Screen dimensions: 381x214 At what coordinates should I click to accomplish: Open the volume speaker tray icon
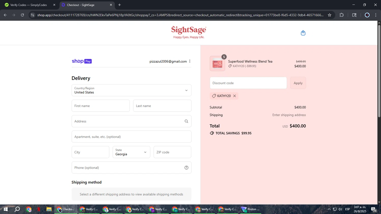click(x=340, y=209)
